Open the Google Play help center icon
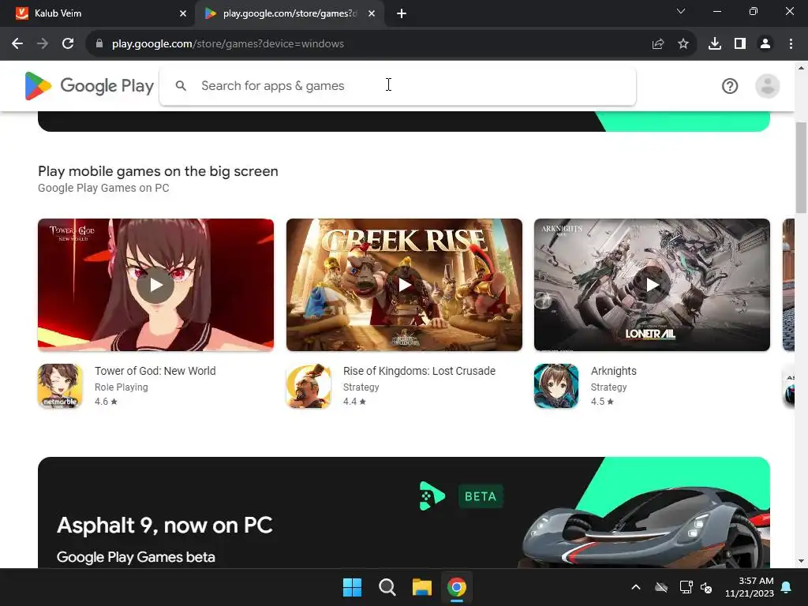The height and width of the screenshot is (606, 808). click(x=730, y=86)
